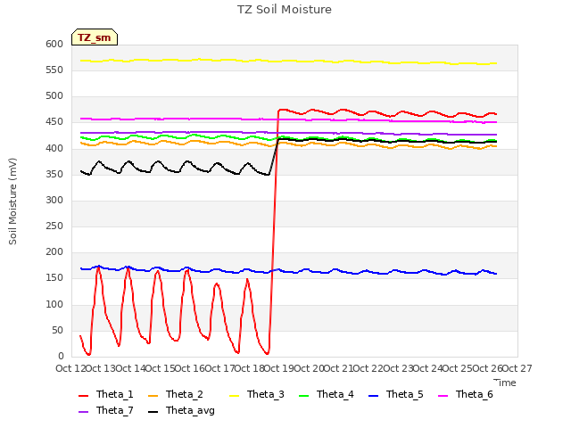Image resolution: width=571 pixels, height=428 pixels.
Task: Click the 200 y-axis tick label
Action: 54,251
